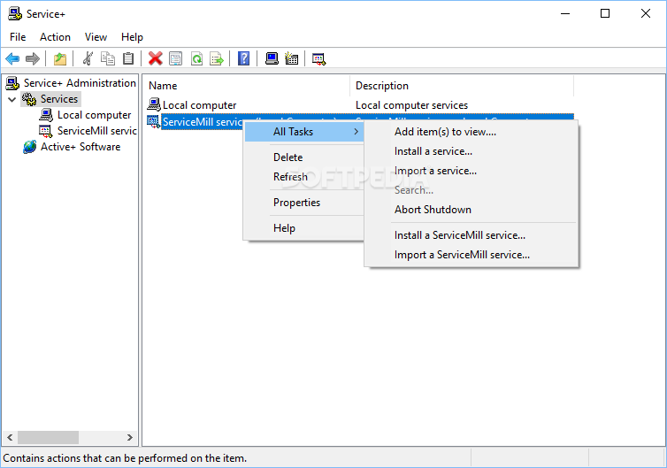Click the ServiceMill window toolbar icon
Viewport: 667px width, 468px height.
point(318,58)
